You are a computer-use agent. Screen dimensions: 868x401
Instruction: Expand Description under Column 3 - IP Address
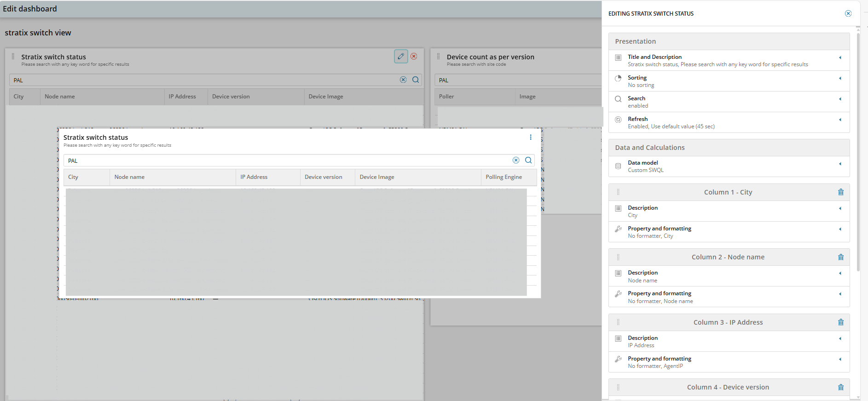(x=840, y=338)
